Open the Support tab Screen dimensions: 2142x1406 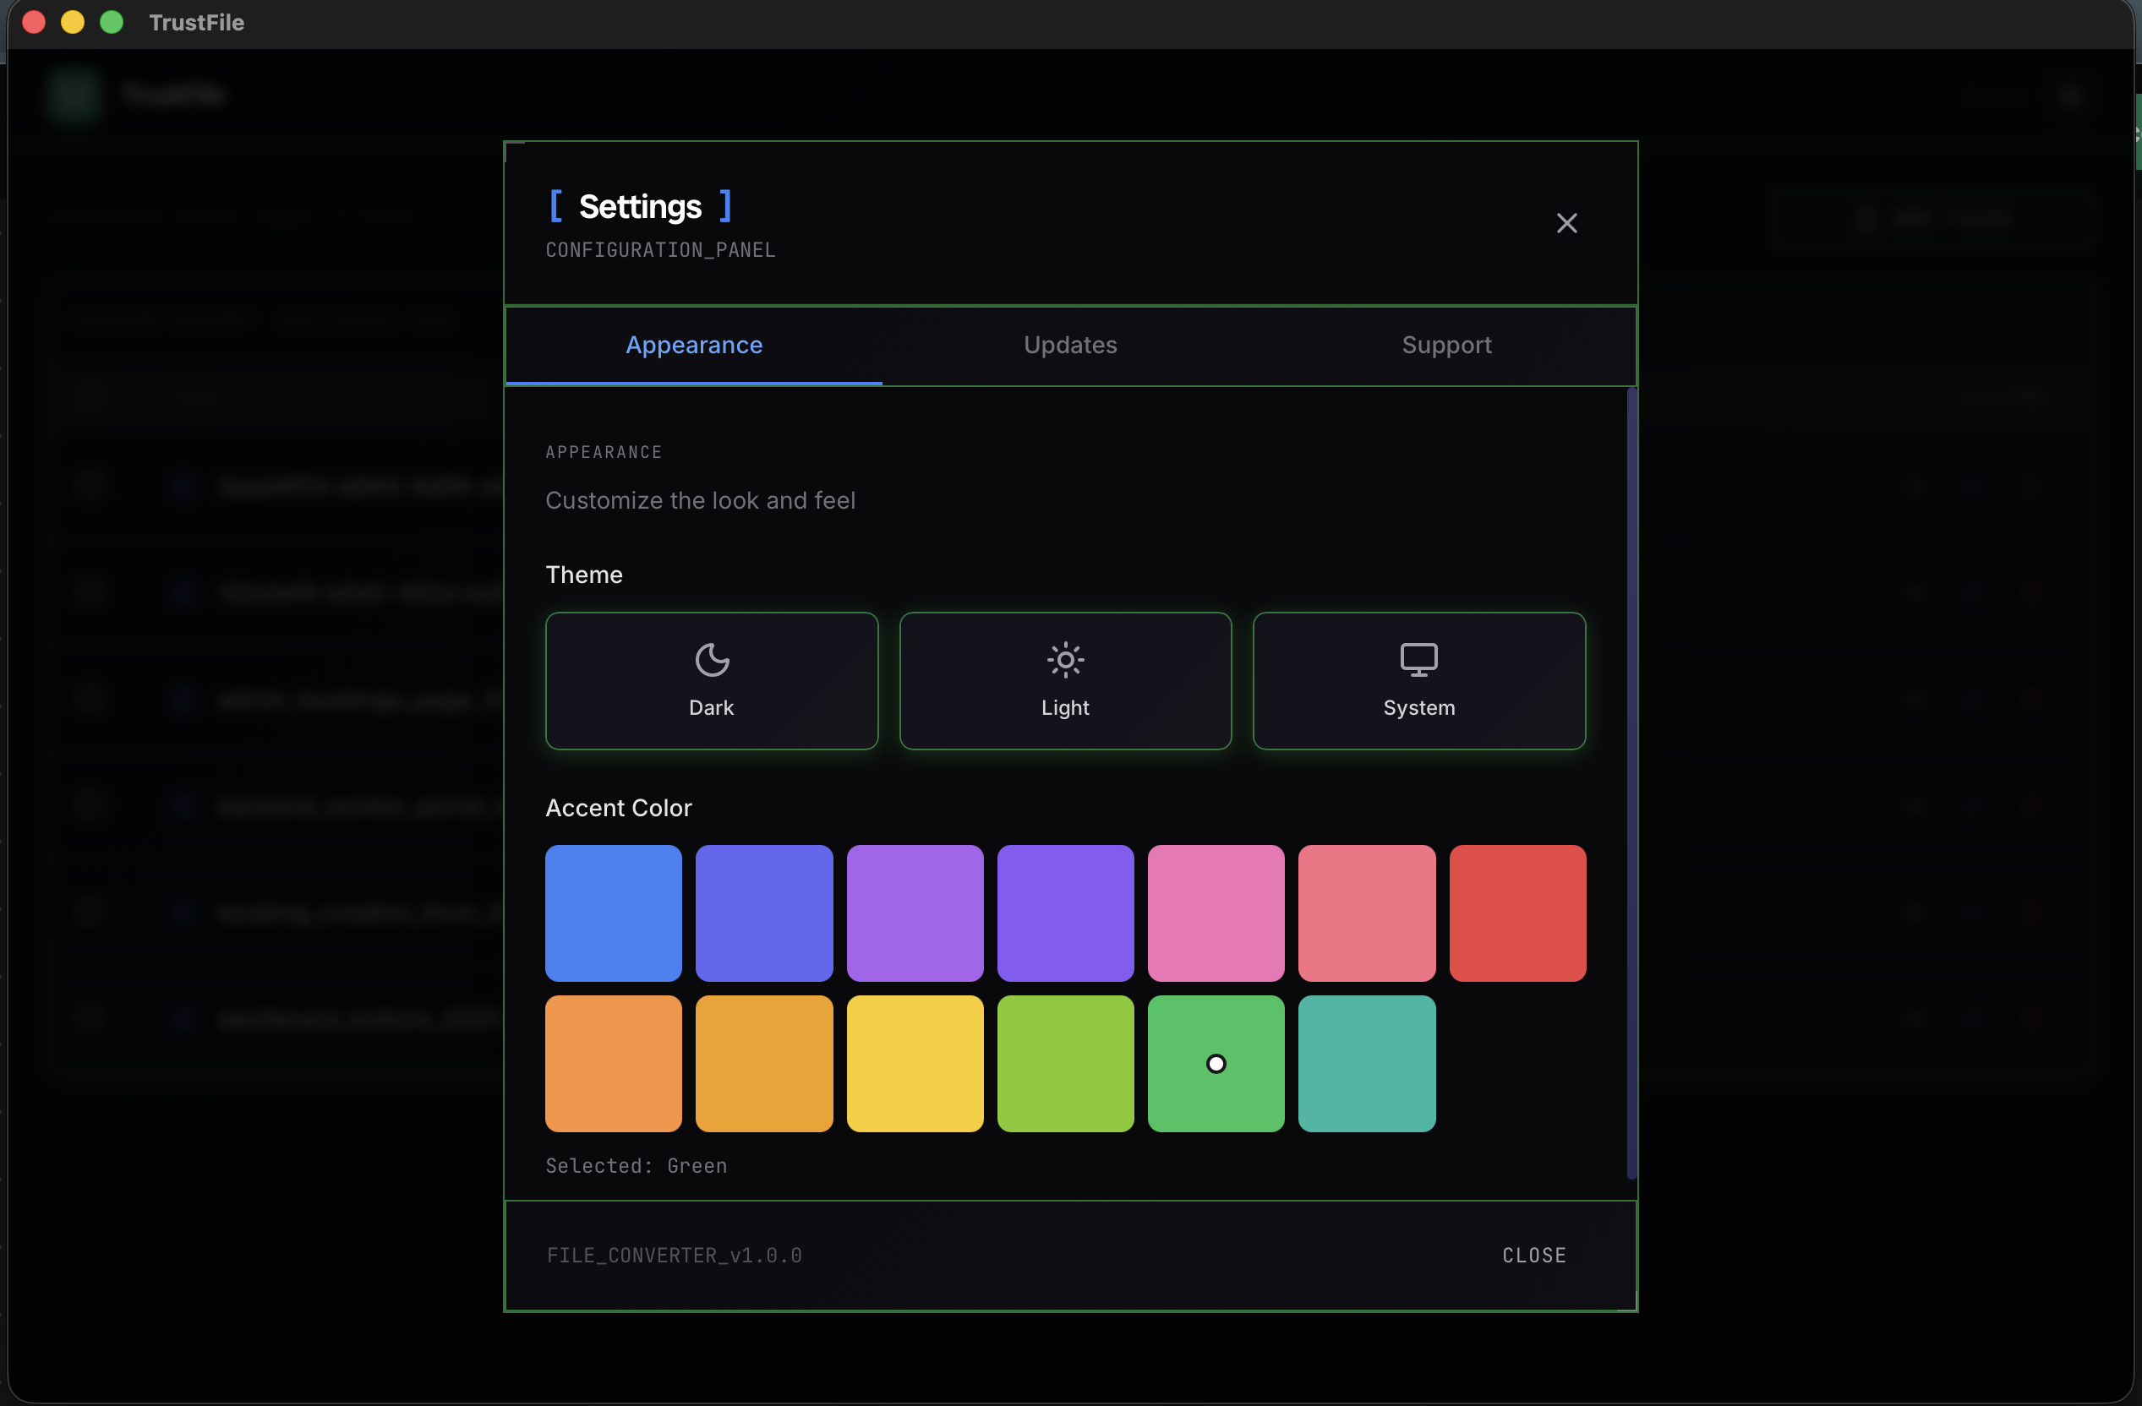coord(1445,346)
